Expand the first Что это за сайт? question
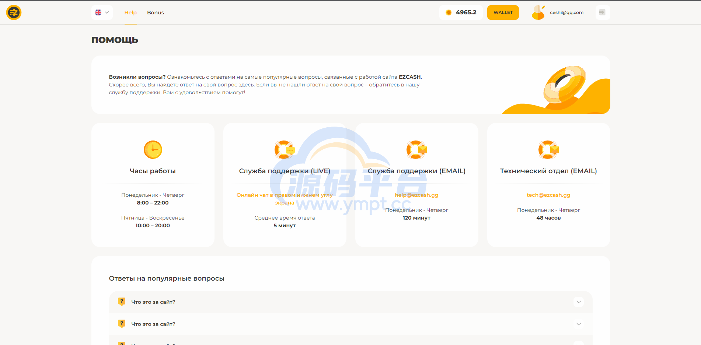701x345 pixels. (x=350, y=302)
